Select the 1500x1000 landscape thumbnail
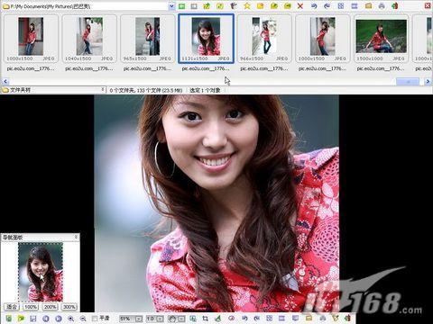Image resolution: width=433 pixels, height=324 pixels. 381,38
